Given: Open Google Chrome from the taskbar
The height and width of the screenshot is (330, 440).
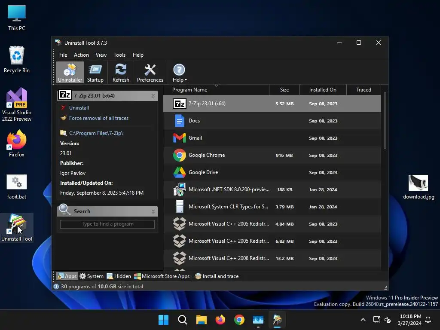Looking at the screenshot, I should click(x=239, y=320).
